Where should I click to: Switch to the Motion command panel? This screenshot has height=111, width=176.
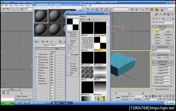coord(165,14)
